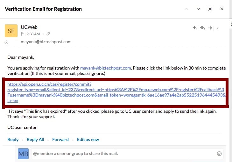Focus the @mention comment field
This screenshot has height=162, width=232.
123,154
